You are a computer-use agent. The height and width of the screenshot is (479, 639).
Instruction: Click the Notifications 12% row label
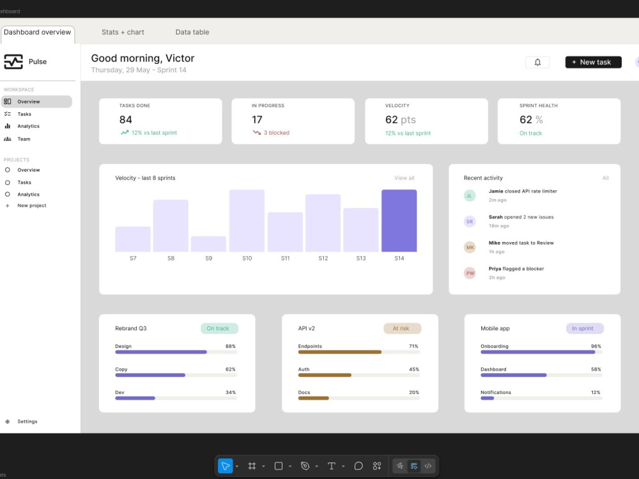(496, 393)
